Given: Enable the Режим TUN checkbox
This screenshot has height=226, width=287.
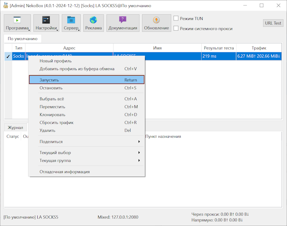Looking at the screenshot, I should pos(176,19).
